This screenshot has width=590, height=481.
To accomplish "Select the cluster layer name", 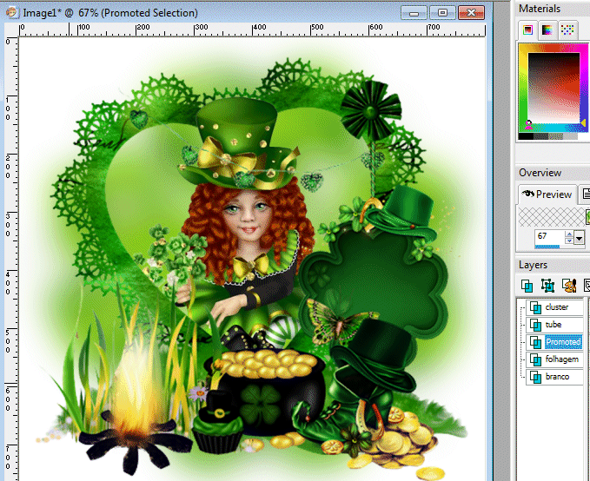I will coord(556,306).
